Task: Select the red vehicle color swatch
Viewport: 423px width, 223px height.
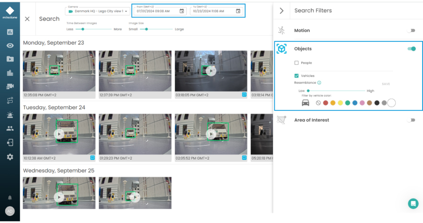Action: pyautogui.click(x=325, y=103)
